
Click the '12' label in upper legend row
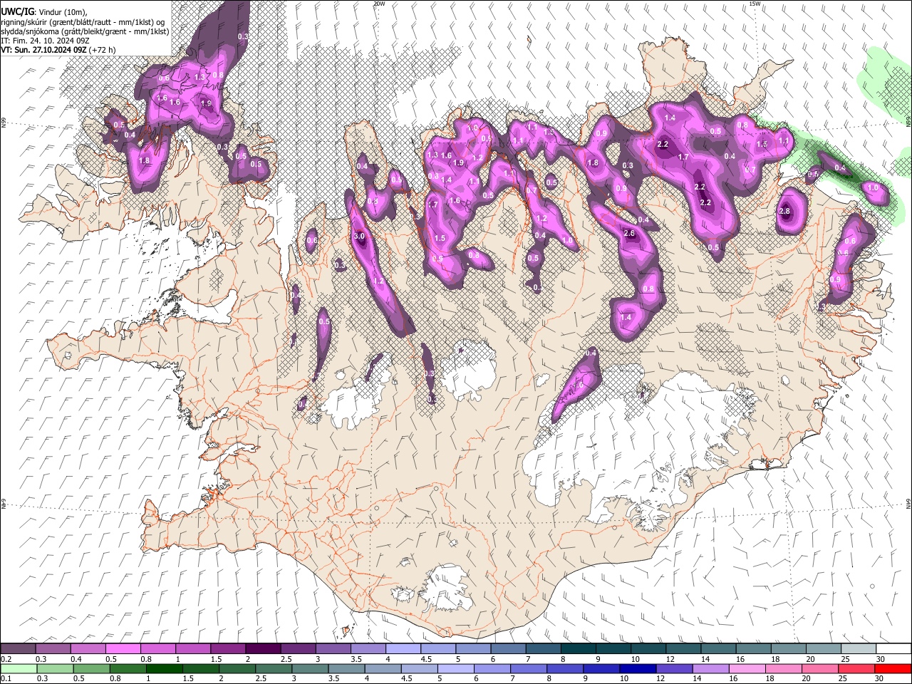[670, 659]
